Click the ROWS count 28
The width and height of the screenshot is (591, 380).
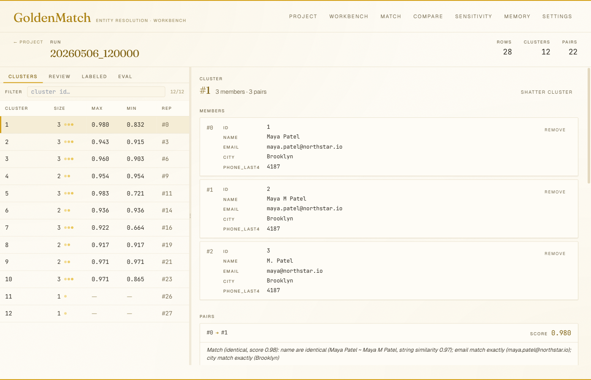507,52
